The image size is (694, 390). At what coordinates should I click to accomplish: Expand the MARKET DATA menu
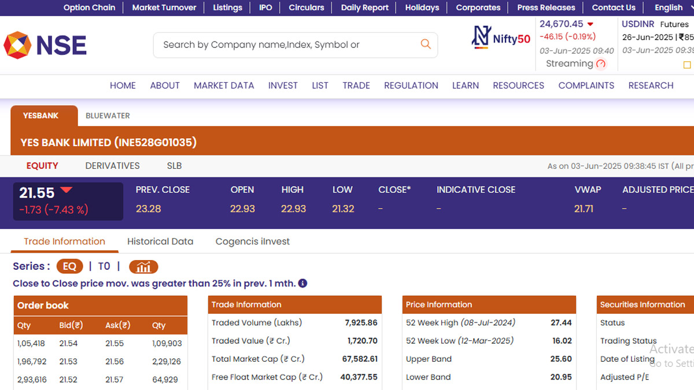224,86
